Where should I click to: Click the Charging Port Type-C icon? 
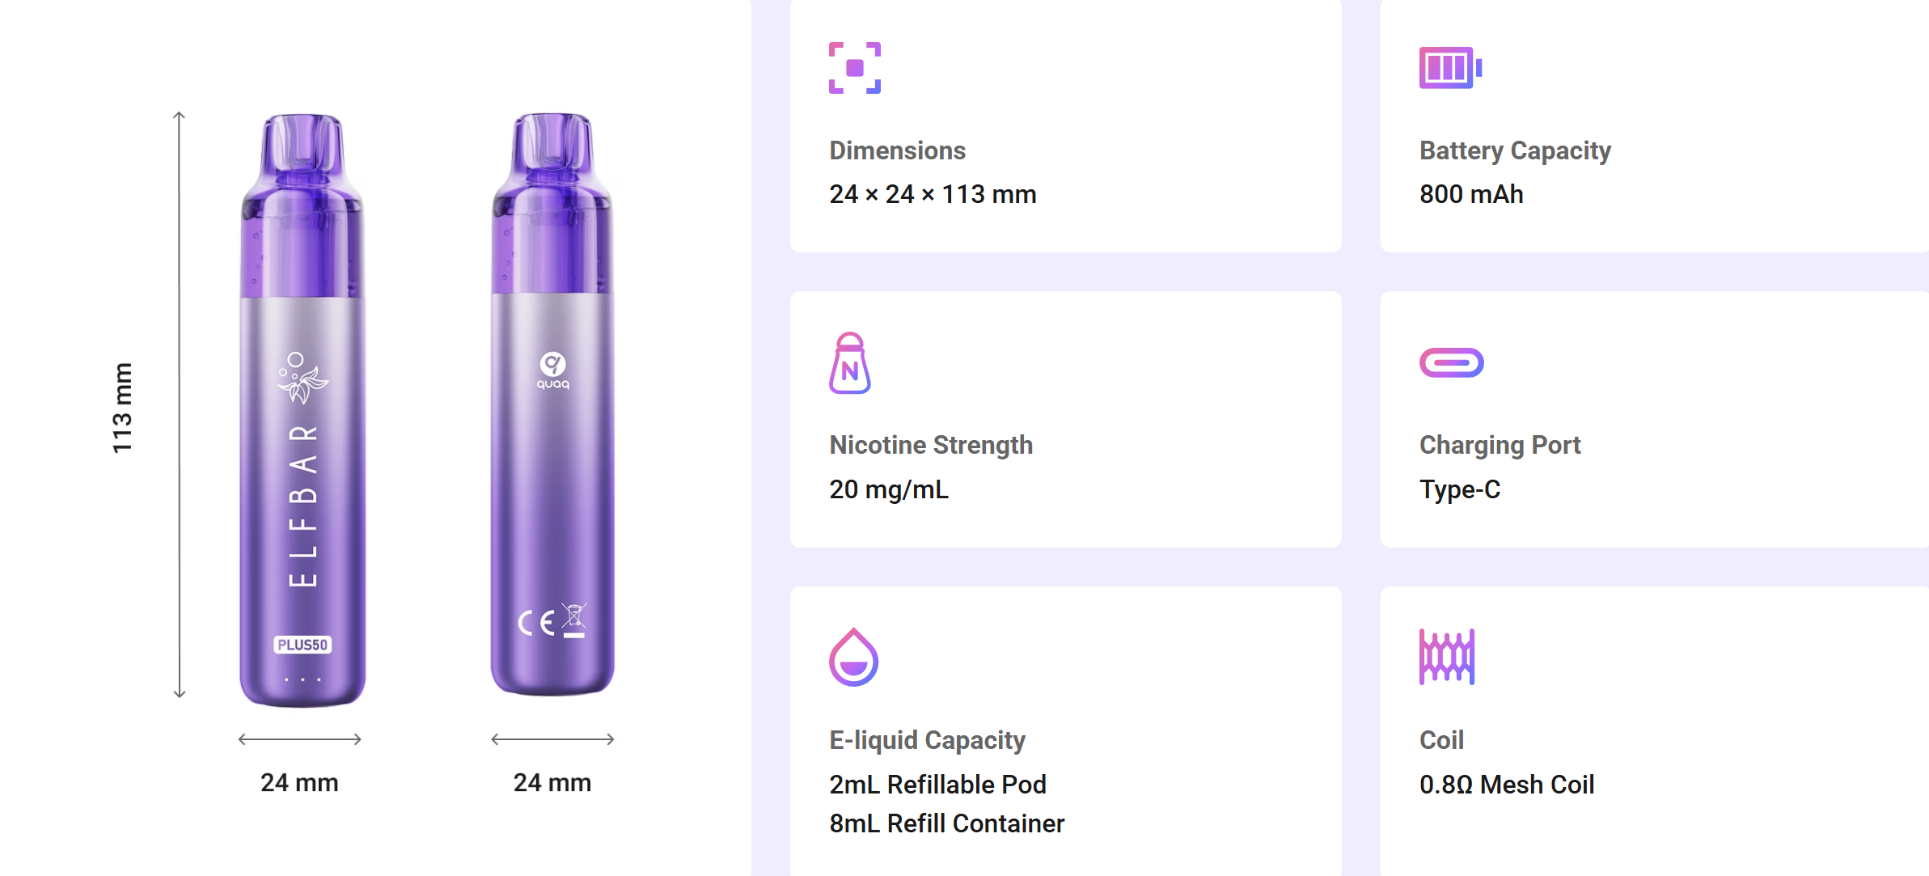coord(1451,362)
